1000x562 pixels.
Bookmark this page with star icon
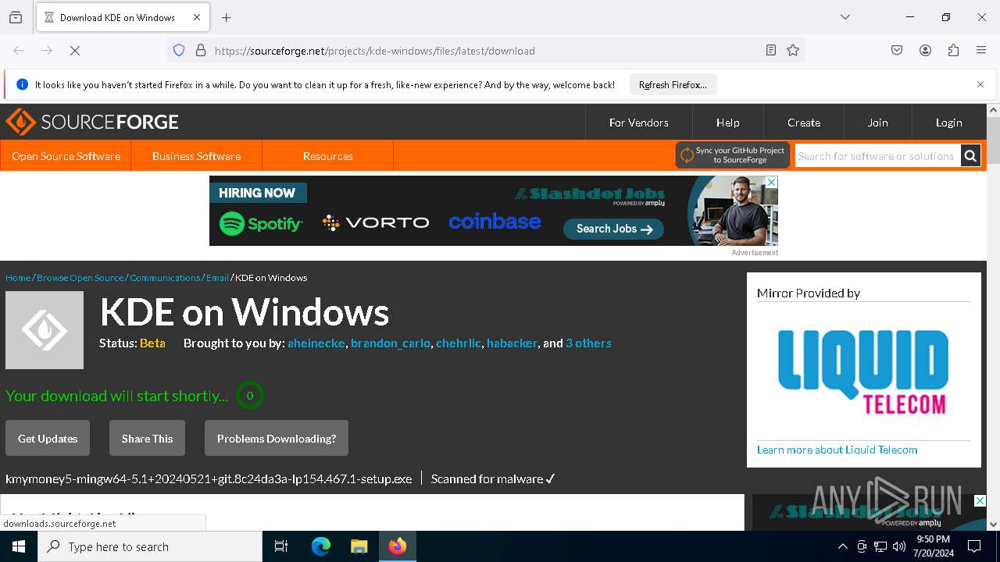[x=793, y=51]
